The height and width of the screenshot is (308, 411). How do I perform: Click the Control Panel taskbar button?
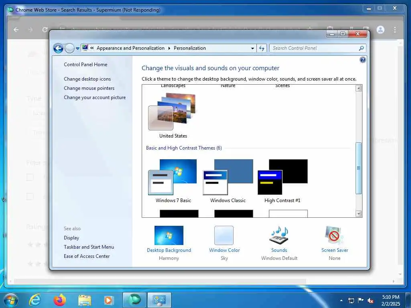tap(159, 300)
